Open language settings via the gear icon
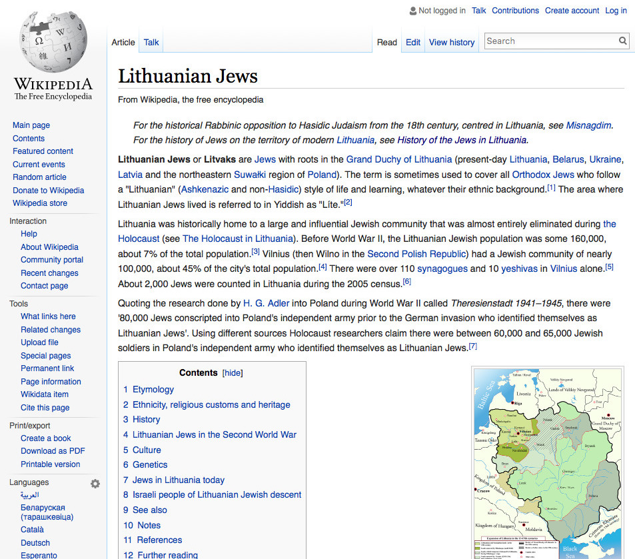The width and height of the screenshot is (635, 559). [95, 483]
